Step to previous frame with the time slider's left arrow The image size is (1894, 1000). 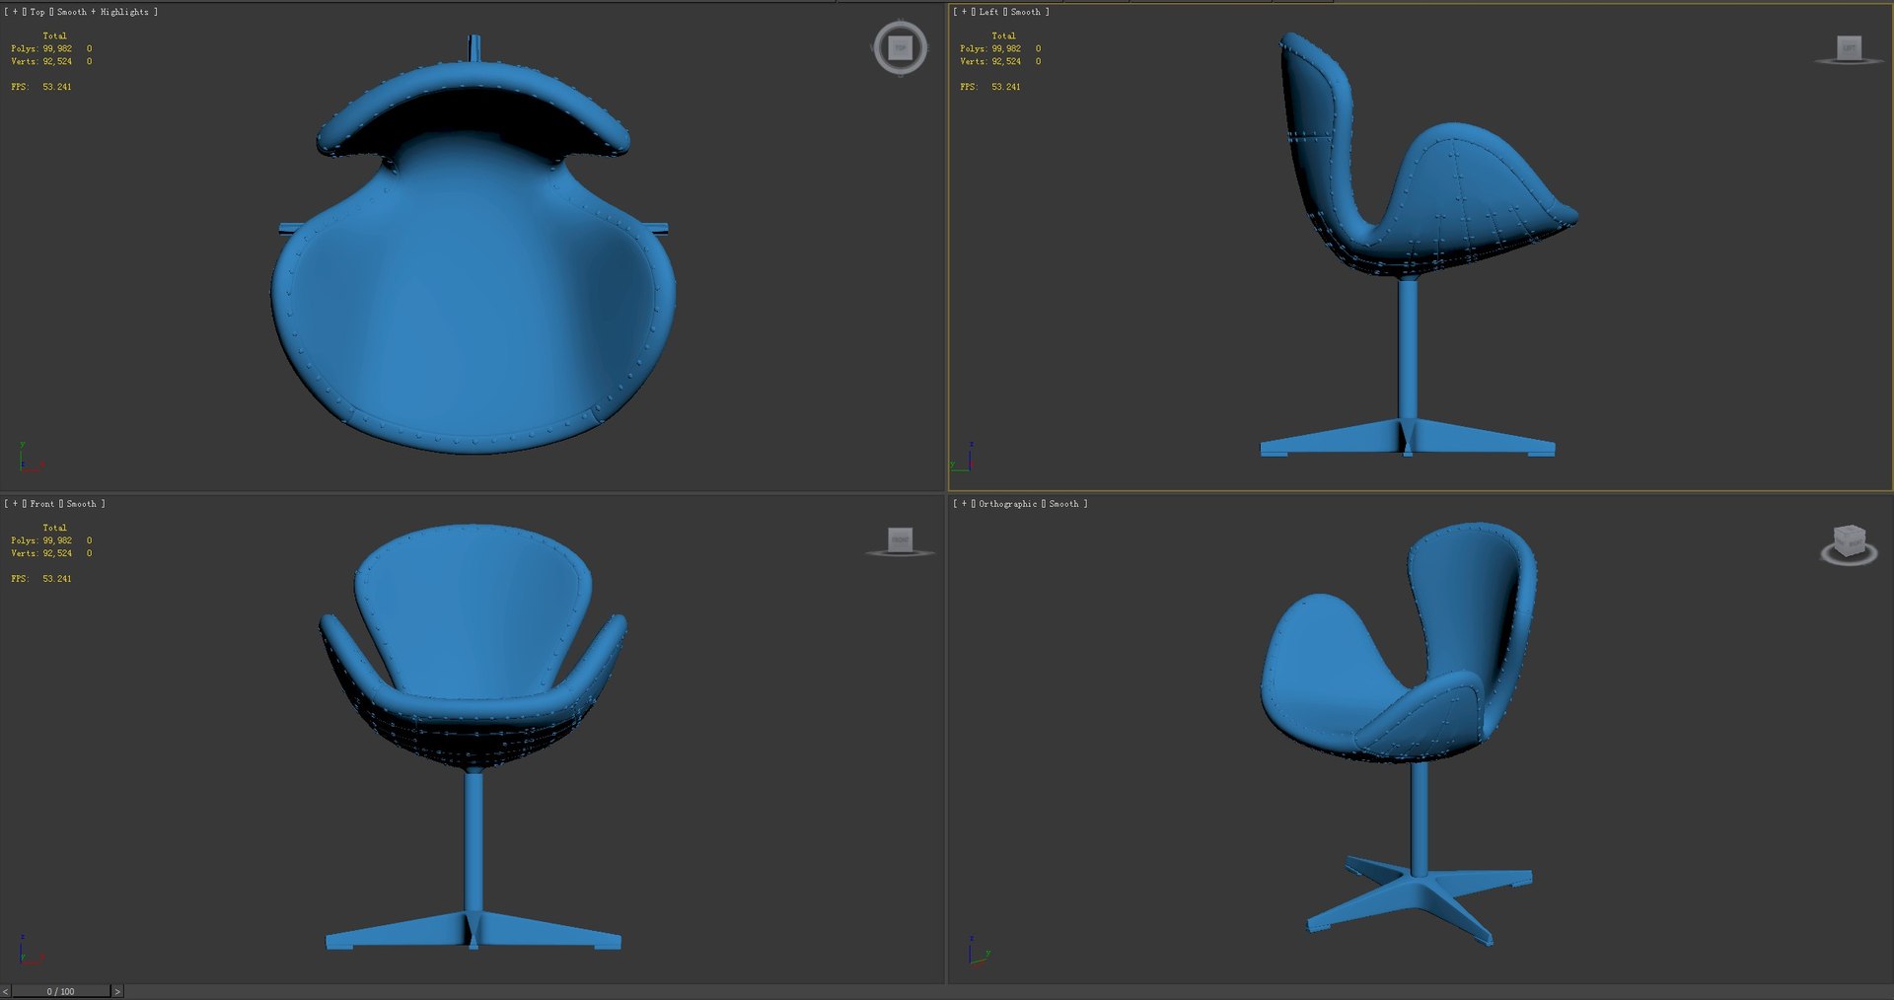click(x=5, y=991)
